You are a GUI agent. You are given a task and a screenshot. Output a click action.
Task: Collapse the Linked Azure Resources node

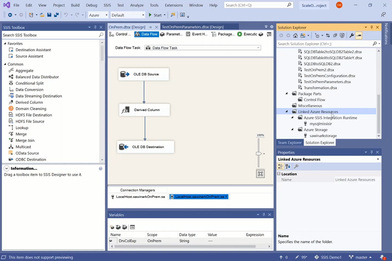point(287,112)
